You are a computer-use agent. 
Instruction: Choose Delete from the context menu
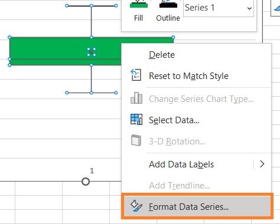pos(162,55)
